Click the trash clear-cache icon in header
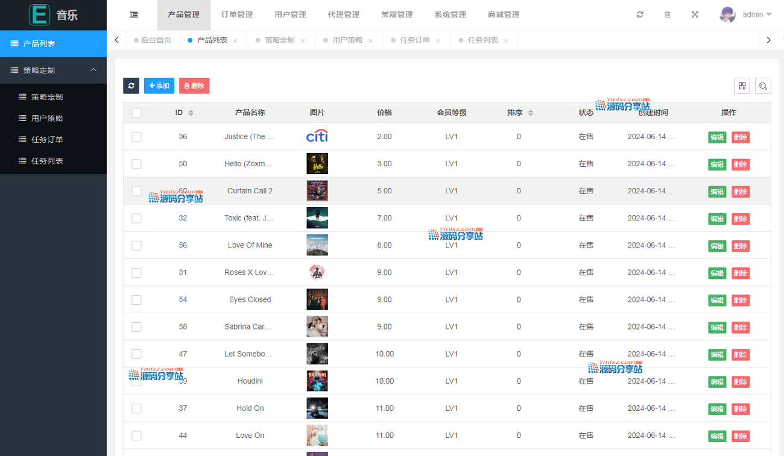Viewport: 784px width, 456px height. tap(668, 14)
